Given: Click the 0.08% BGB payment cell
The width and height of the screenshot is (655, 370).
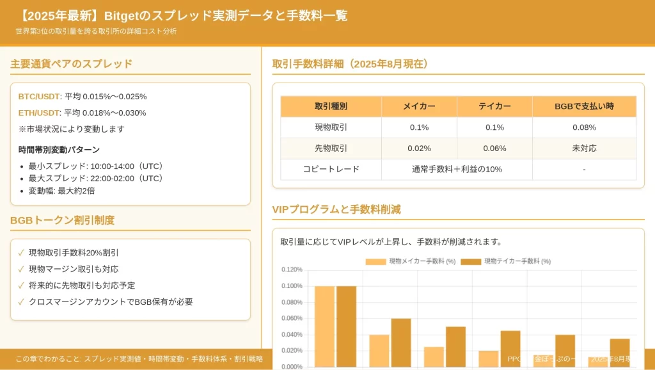Looking at the screenshot, I should click(585, 127).
